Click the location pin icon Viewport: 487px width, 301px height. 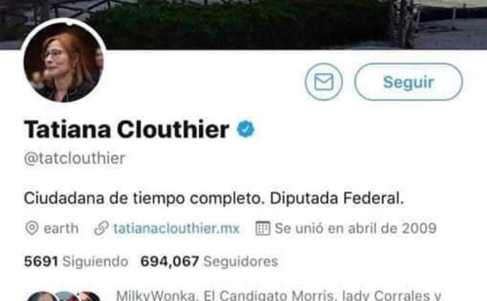[x=32, y=228]
